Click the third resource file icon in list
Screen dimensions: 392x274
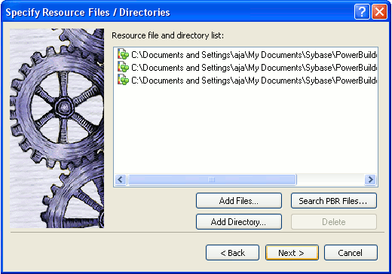click(x=123, y=80)
